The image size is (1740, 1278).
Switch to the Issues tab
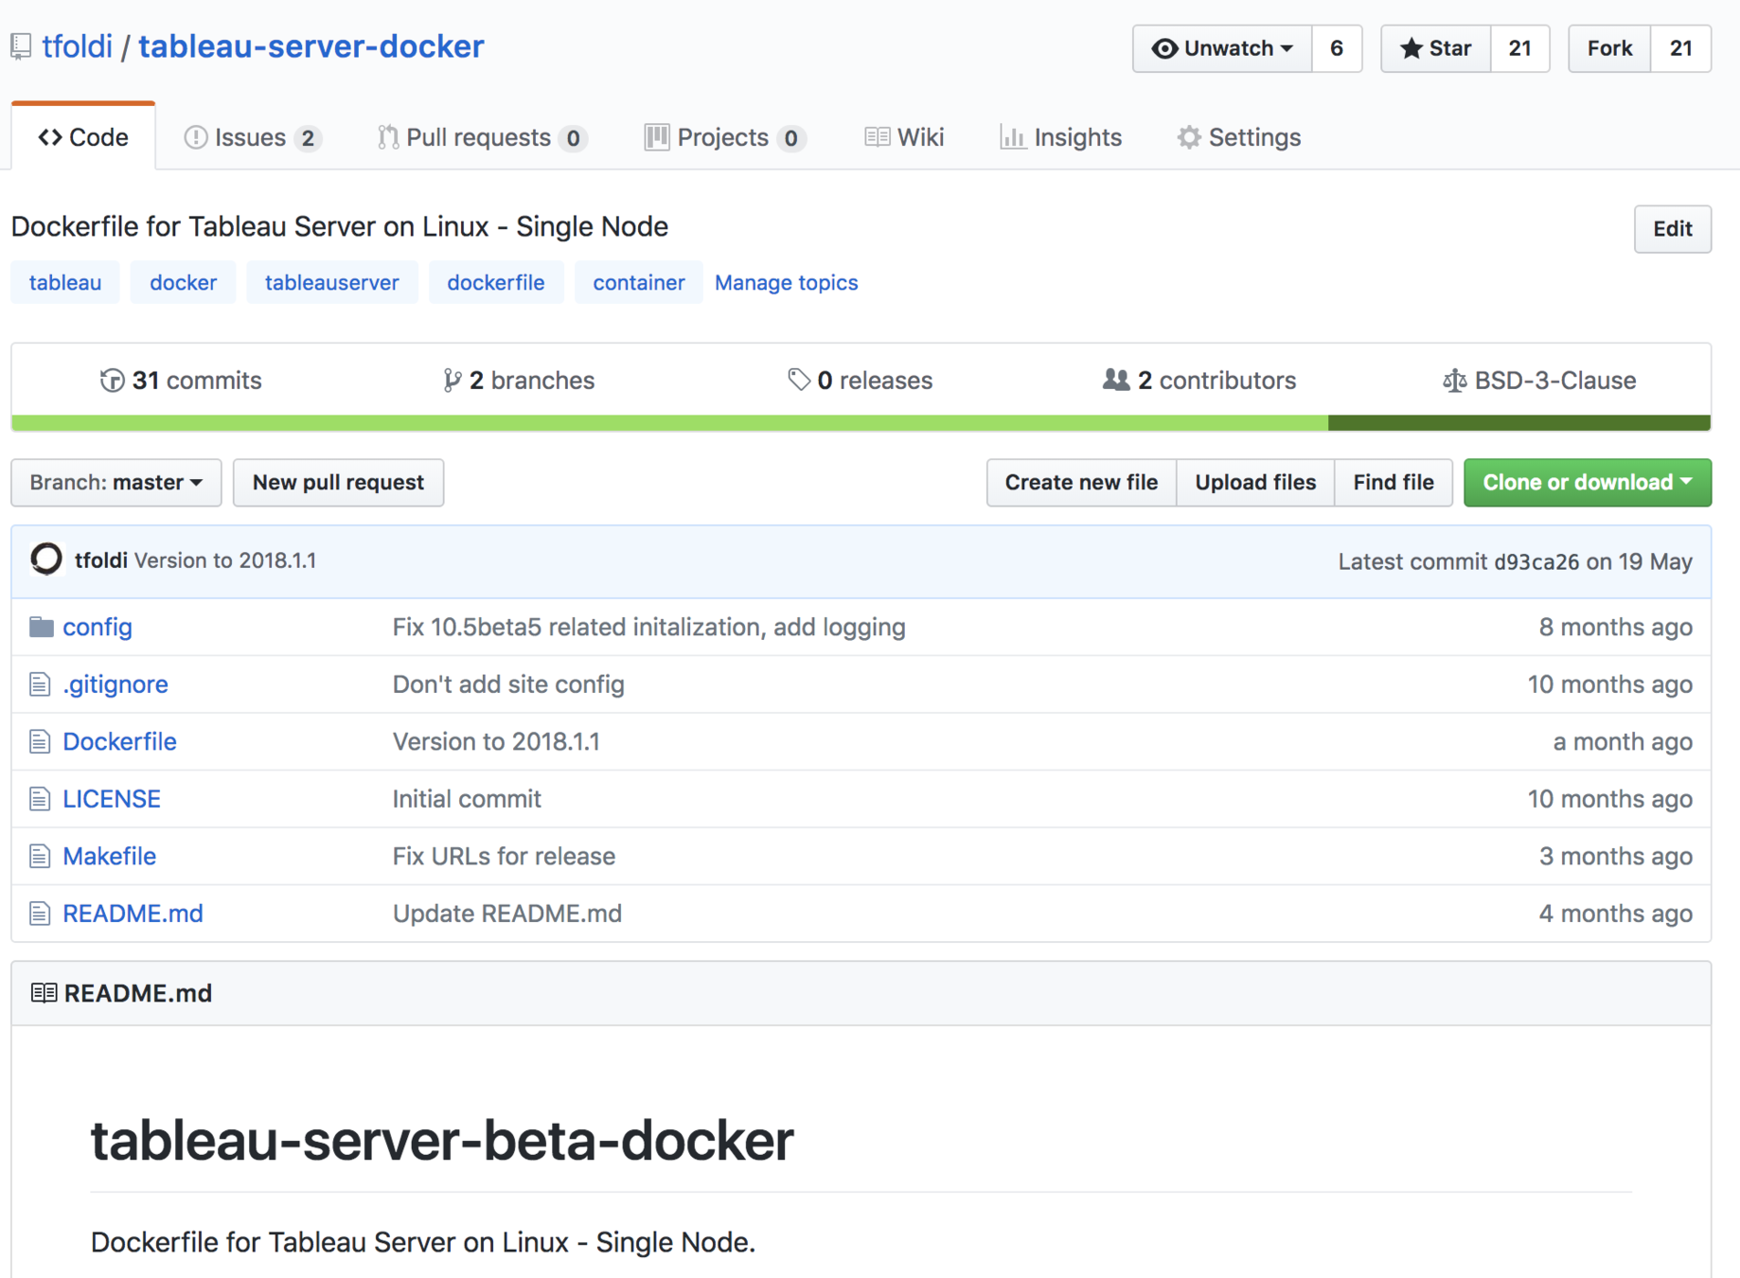coord(252,137)
